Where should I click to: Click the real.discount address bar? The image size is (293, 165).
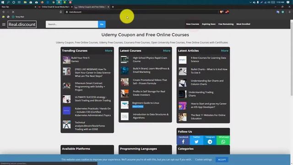(x=141, y=12)
